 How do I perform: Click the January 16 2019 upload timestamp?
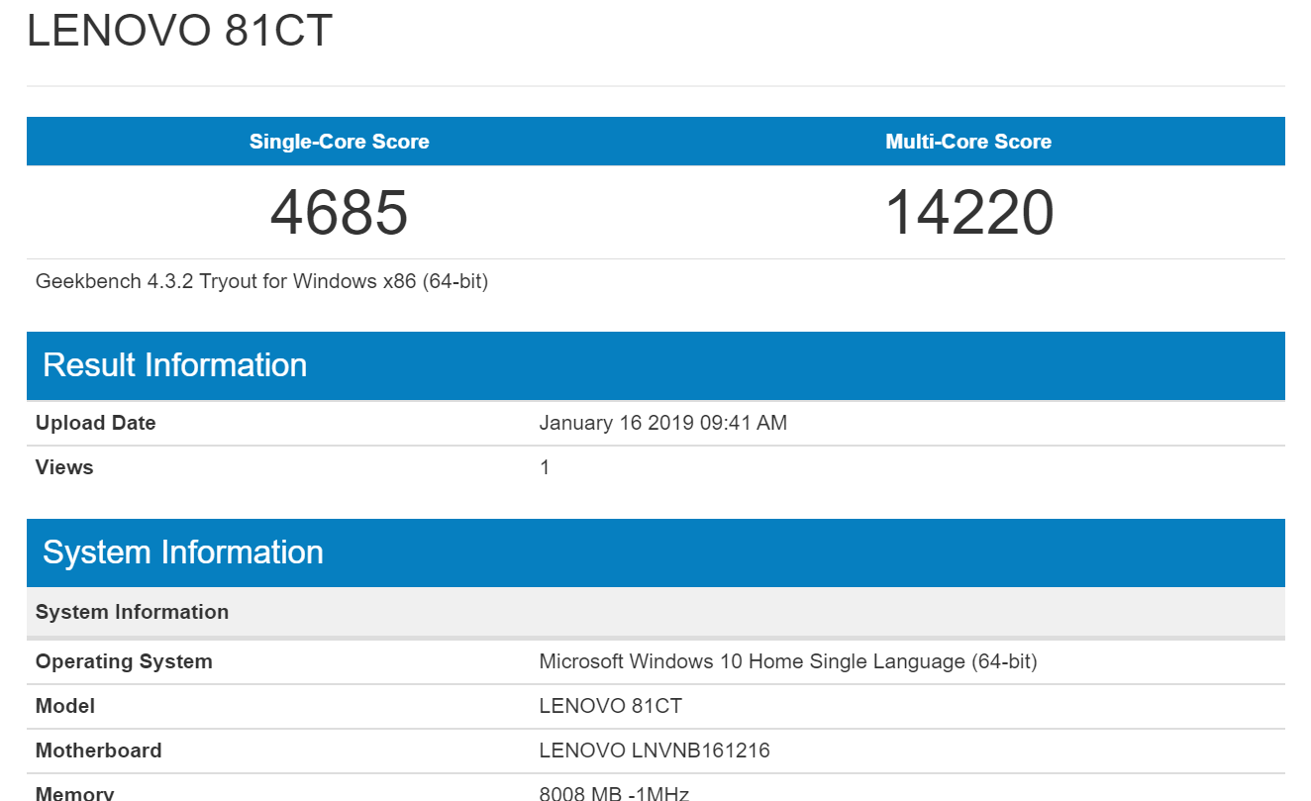click(662, 423)
